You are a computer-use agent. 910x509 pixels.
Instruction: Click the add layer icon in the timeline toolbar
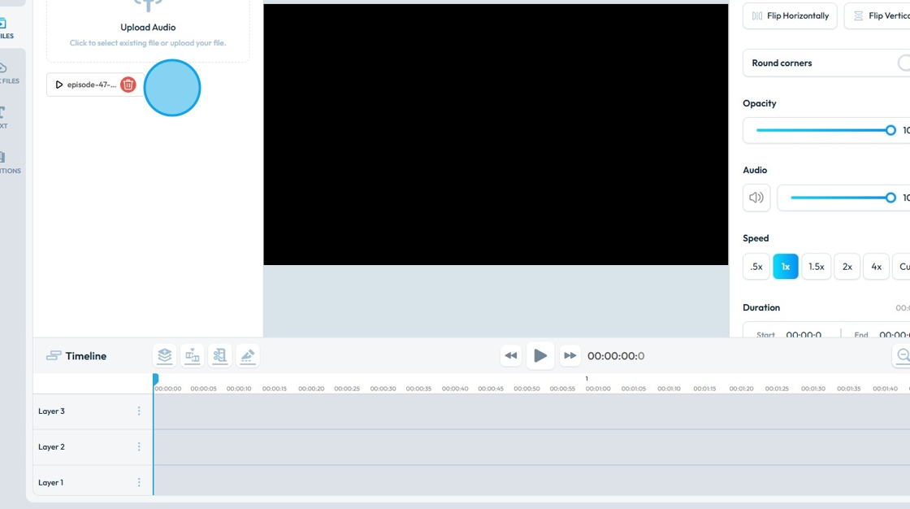165,355
